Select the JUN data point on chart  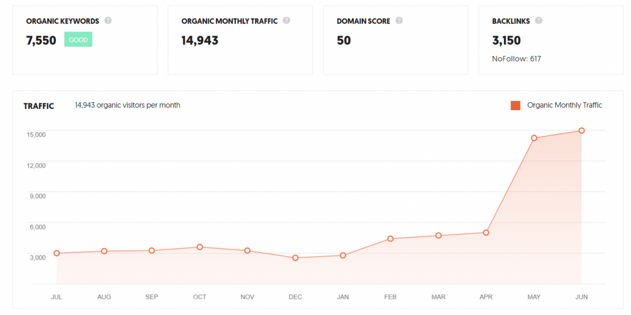point(582,130)
